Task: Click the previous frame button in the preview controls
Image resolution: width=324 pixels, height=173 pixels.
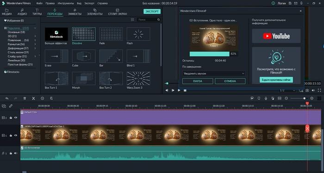Action: click(x=167, y=90)
